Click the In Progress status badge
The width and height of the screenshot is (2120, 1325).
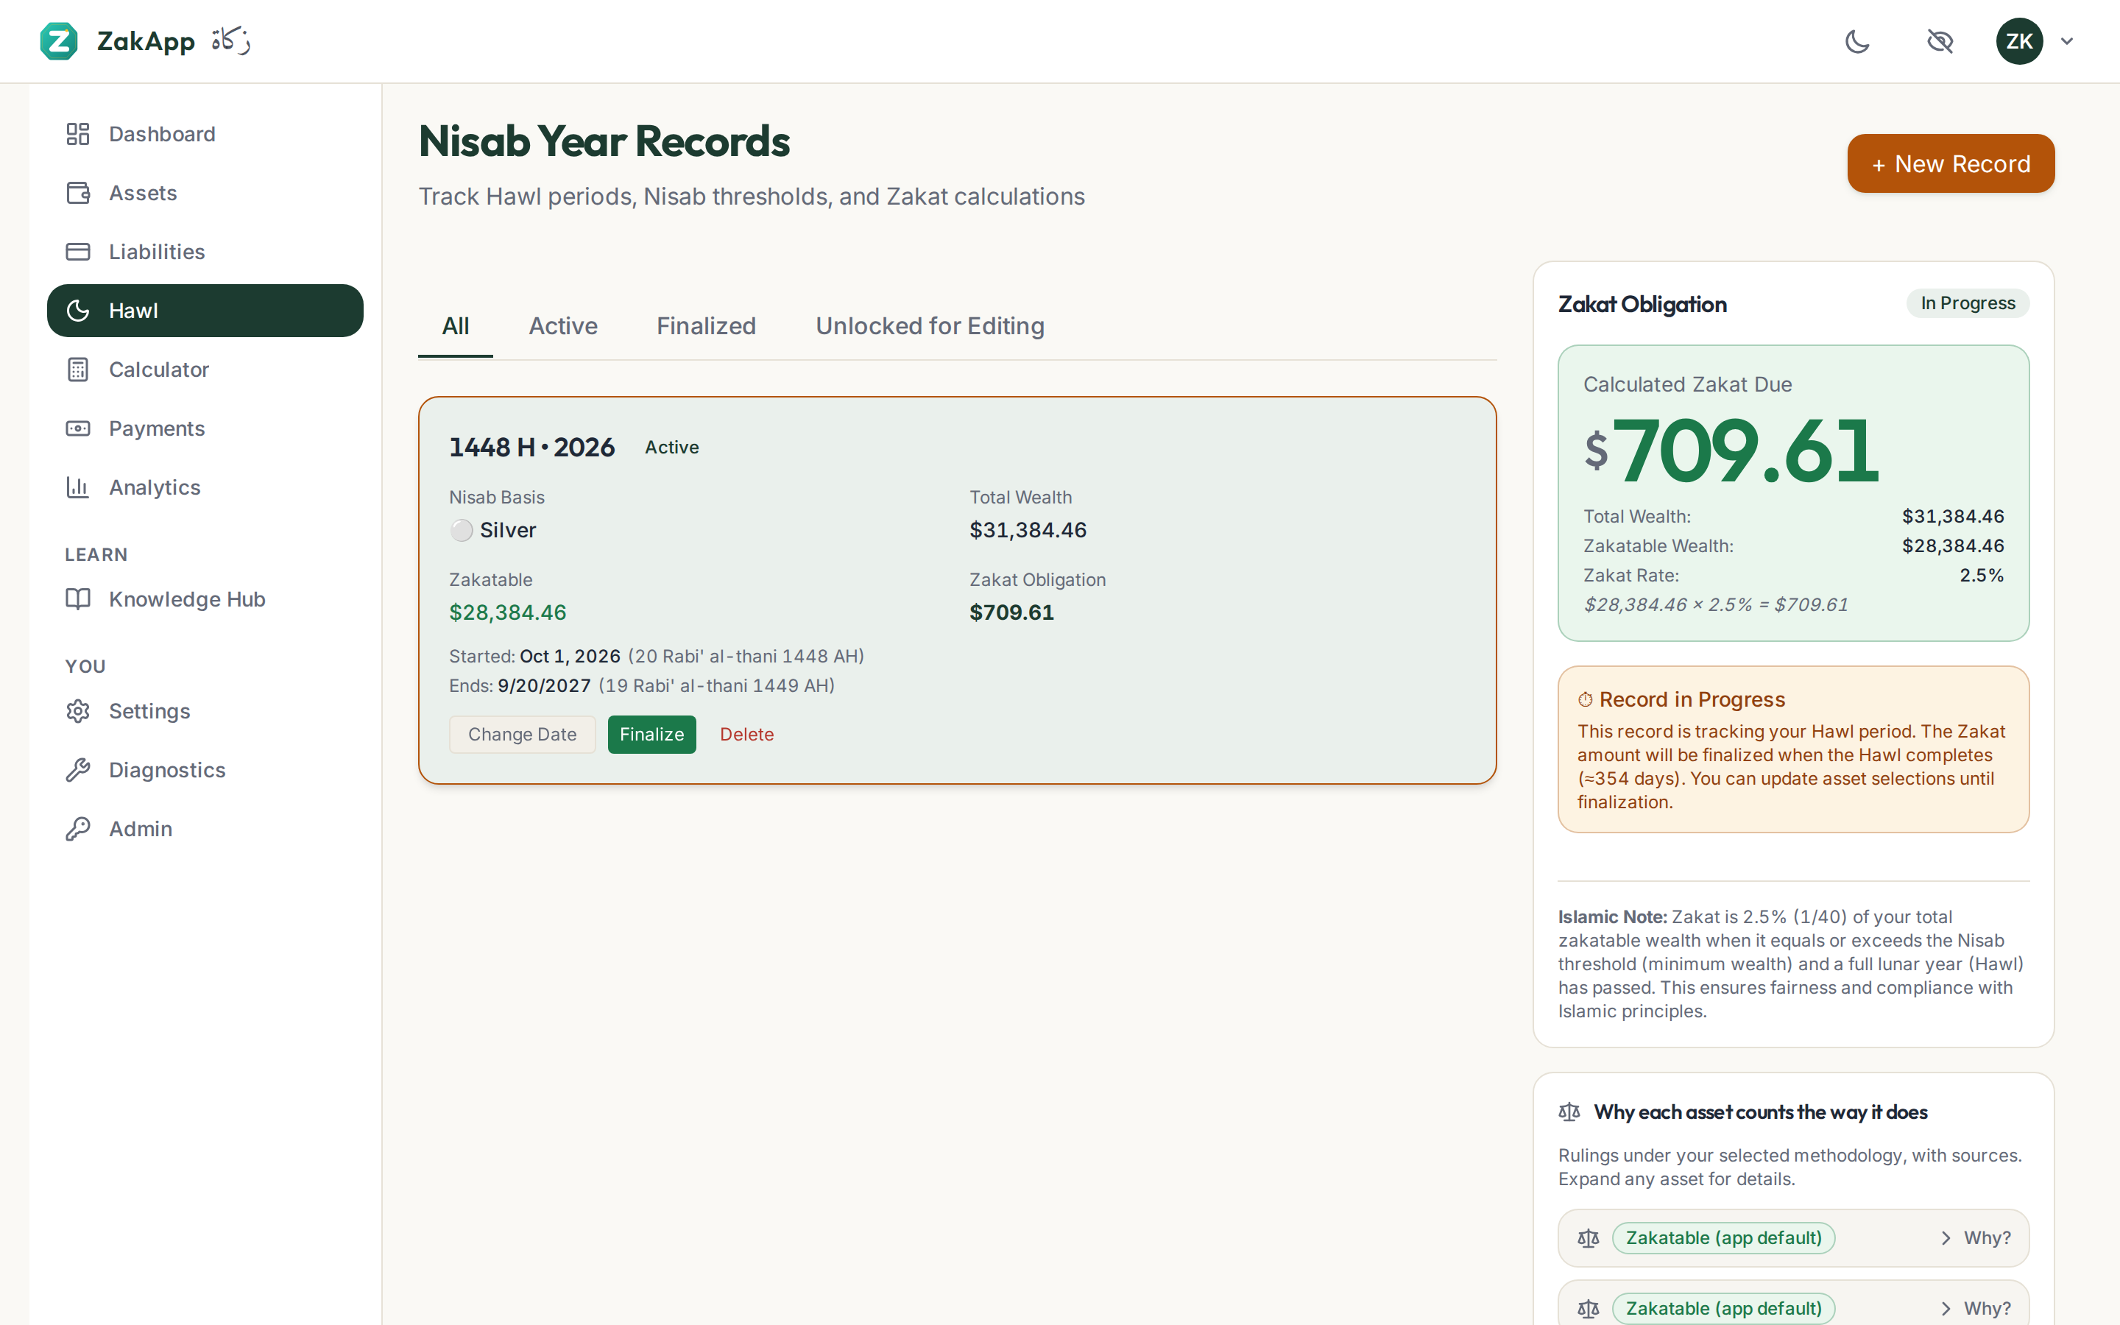1968,303
